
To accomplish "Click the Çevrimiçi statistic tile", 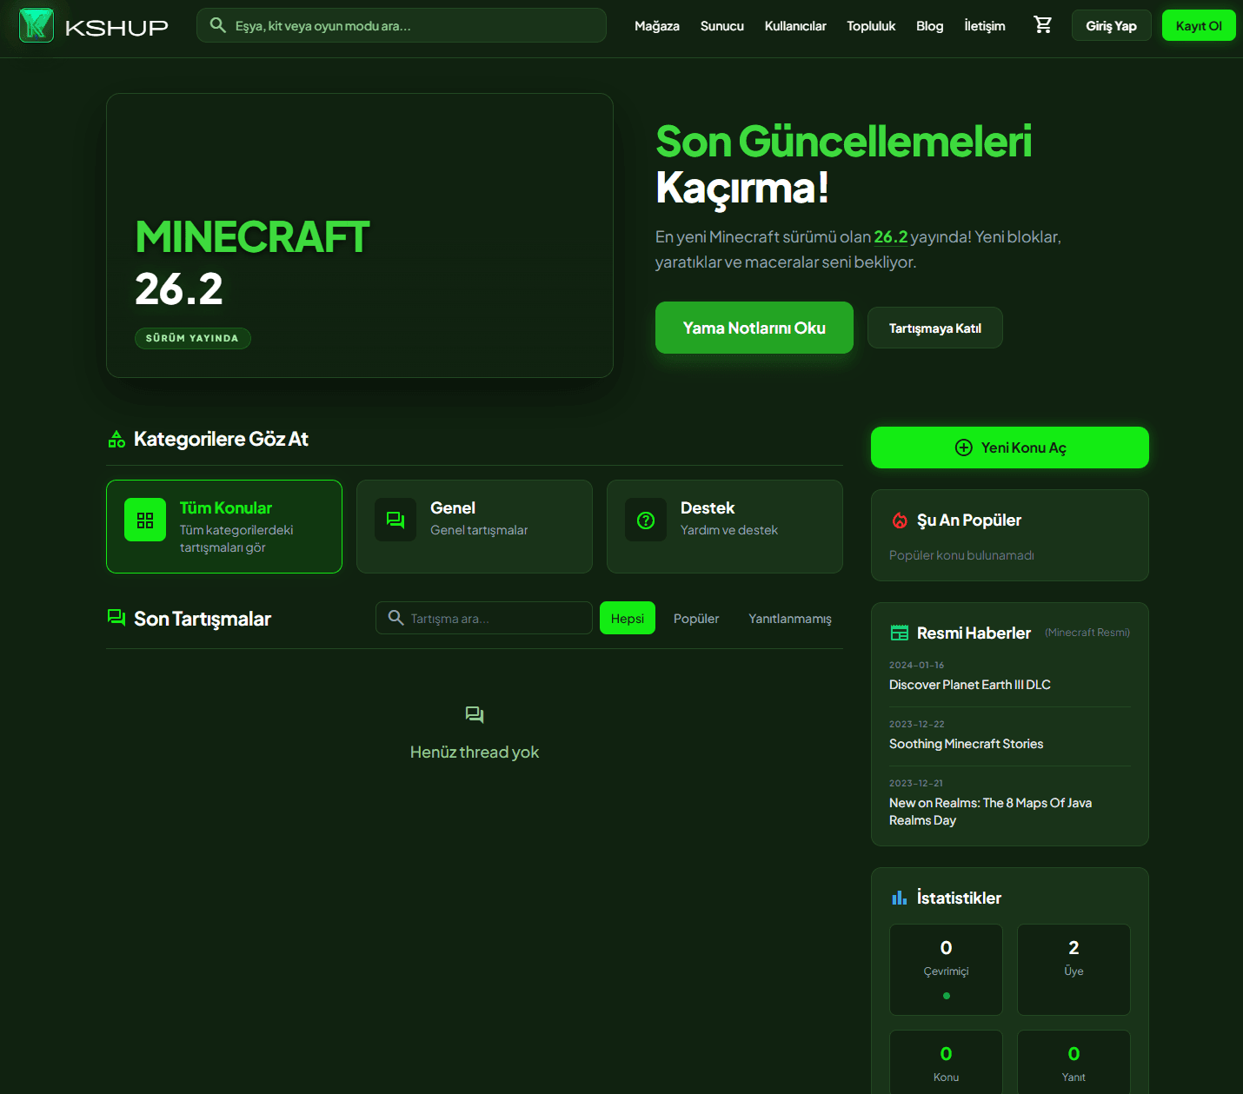I will [x=946, y=969].
